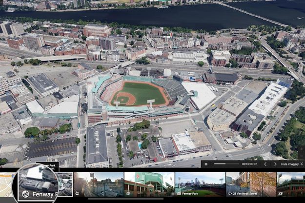Open the rooftop photo sphere thumbnail

tap(99, 184)
